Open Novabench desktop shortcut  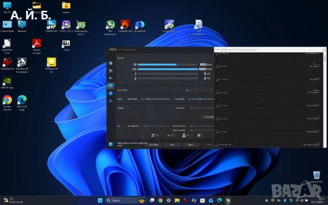[x=140, y=26]
